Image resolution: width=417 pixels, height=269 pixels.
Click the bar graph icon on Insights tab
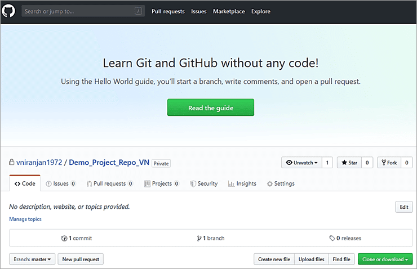[231, 184]
